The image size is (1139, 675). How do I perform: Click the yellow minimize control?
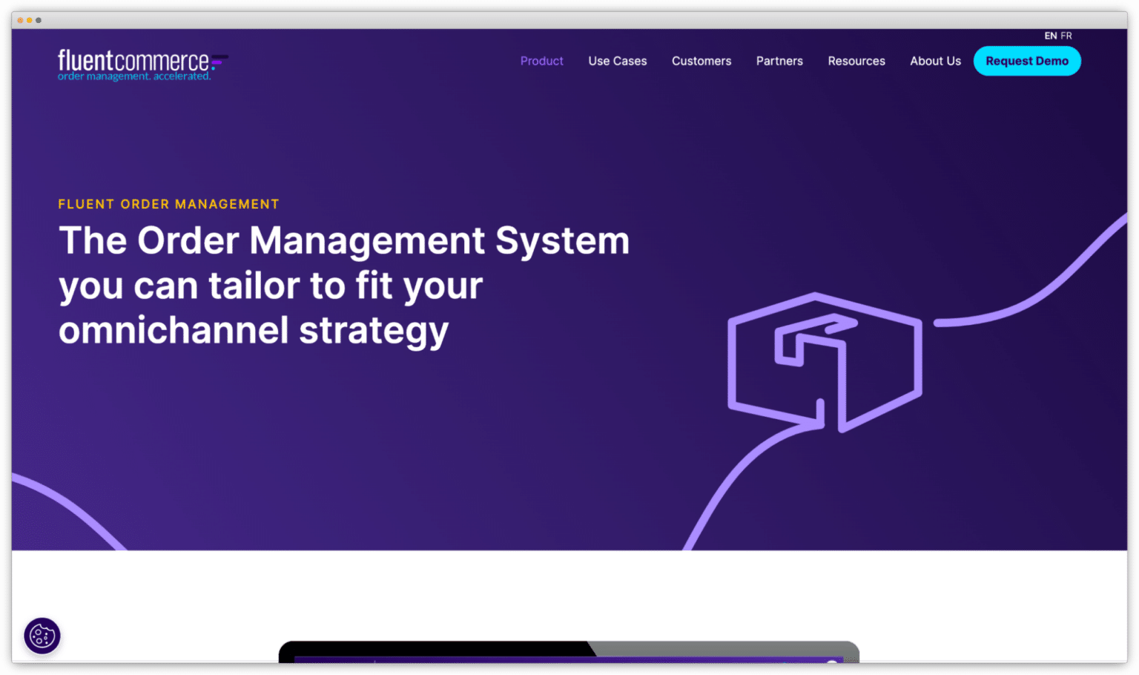[28, 20]
